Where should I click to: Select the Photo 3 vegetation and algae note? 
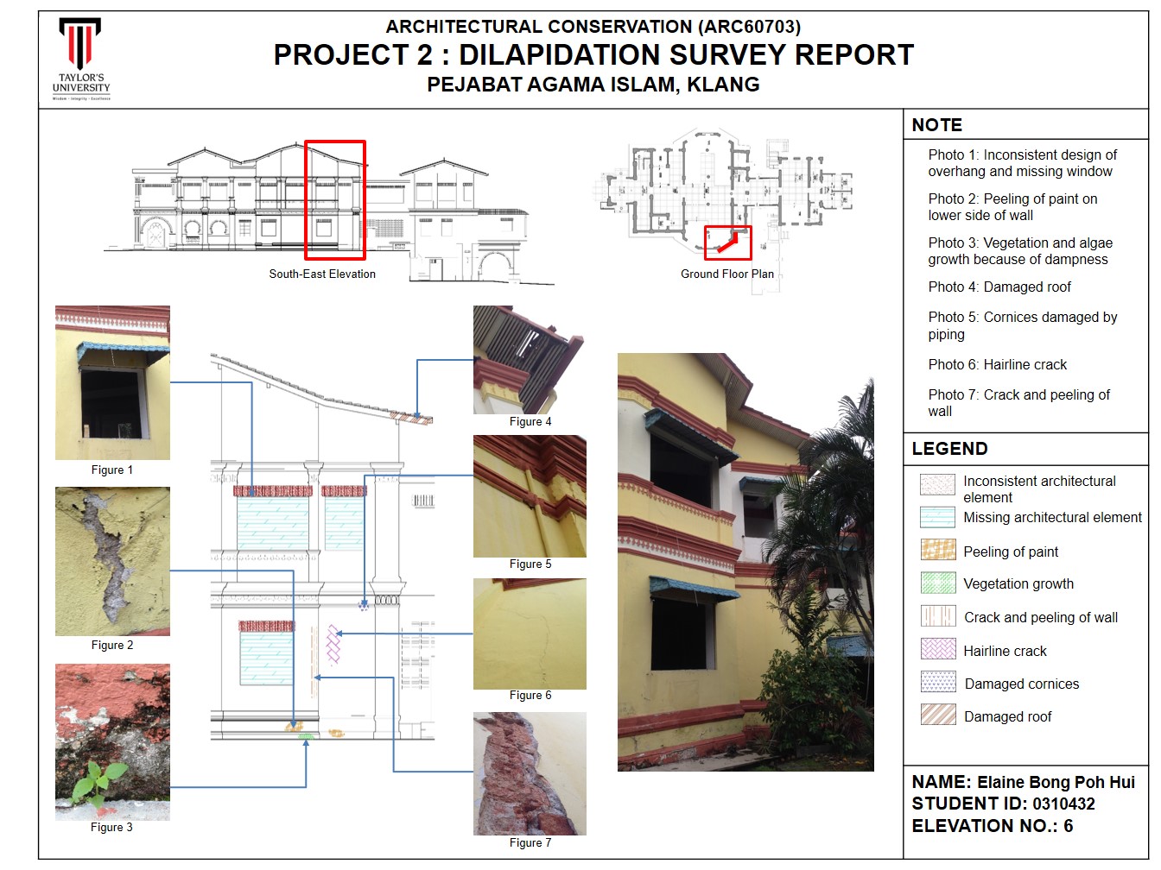point(1020,251)
